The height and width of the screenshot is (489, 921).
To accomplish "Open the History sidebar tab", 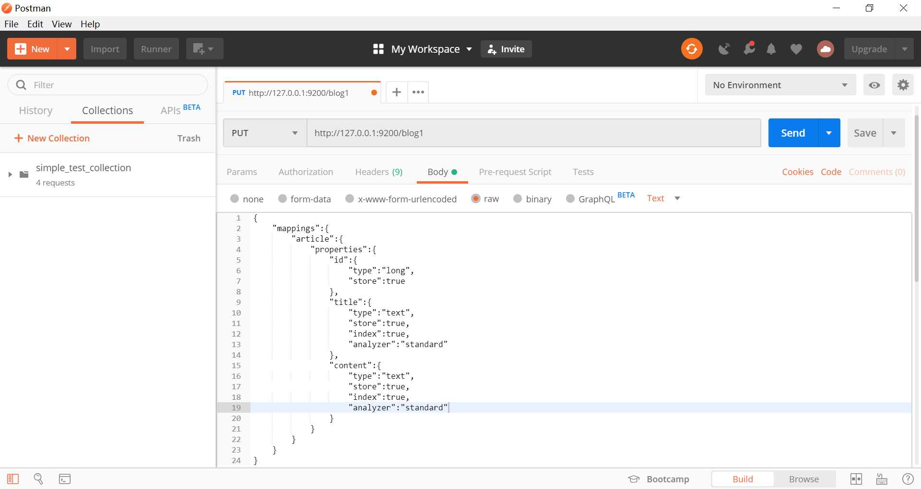I will pos(35,110).
